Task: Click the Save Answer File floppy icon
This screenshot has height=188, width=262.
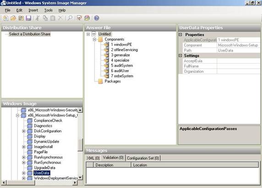Action: [x=28, y=18]
